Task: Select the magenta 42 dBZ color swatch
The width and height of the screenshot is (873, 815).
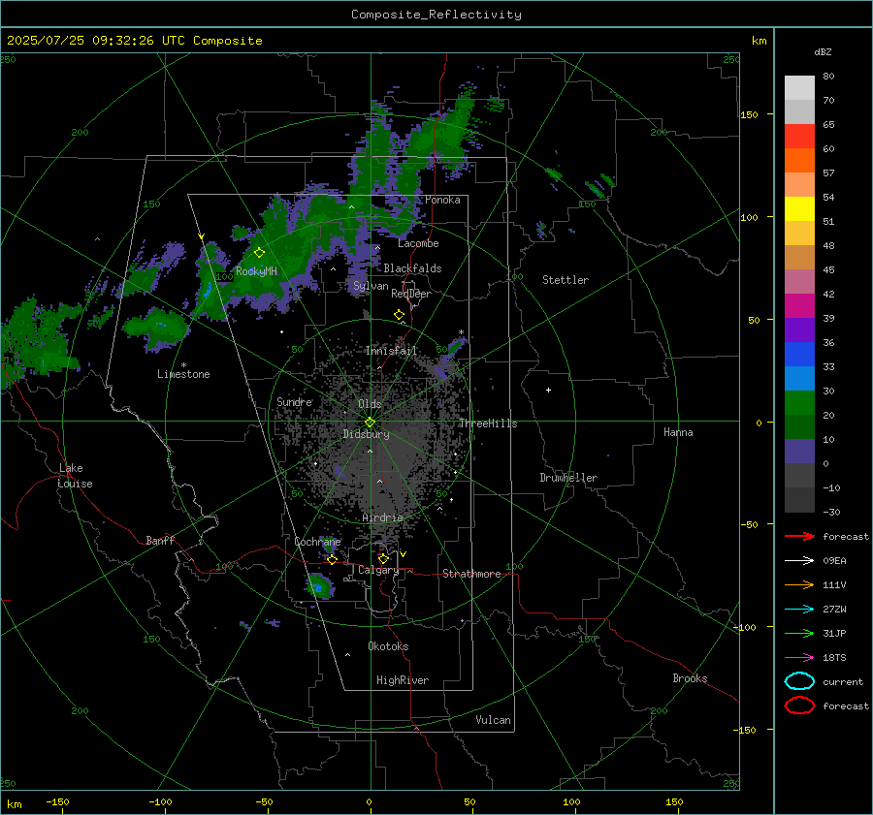Action: (x=799, y=305)
